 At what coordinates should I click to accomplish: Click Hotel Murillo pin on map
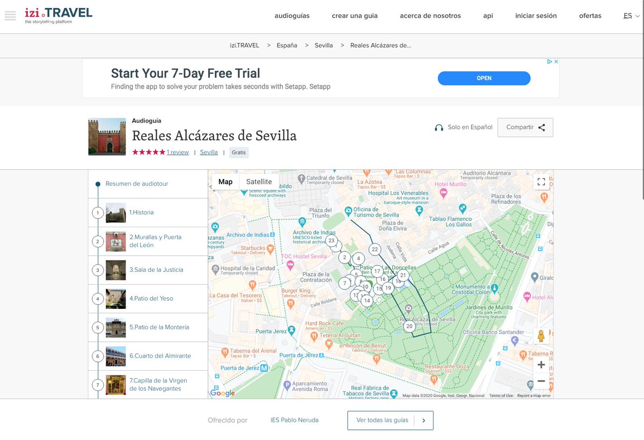click(x=443, y=193)
